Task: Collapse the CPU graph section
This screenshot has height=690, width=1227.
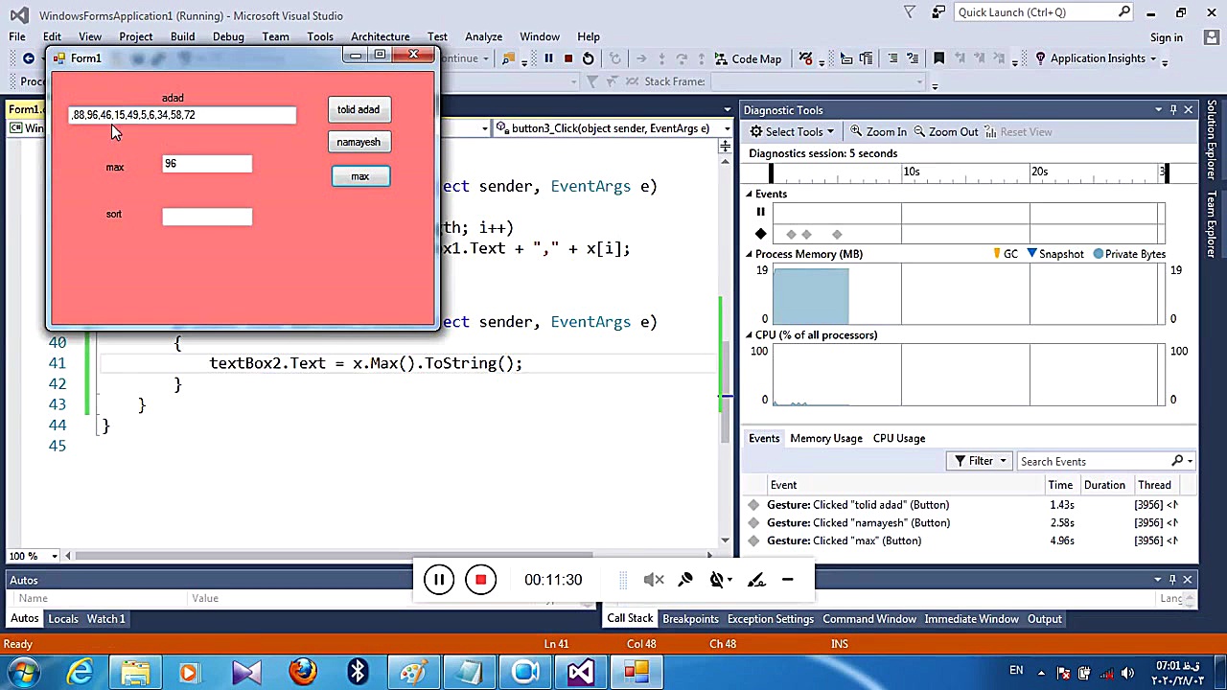Action: pos(750,335)
